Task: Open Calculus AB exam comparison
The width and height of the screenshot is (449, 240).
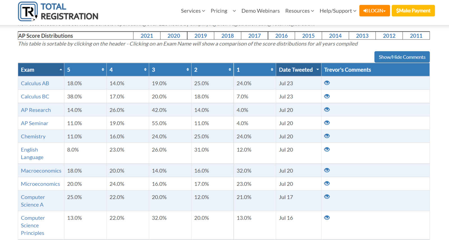Action: 35,83
